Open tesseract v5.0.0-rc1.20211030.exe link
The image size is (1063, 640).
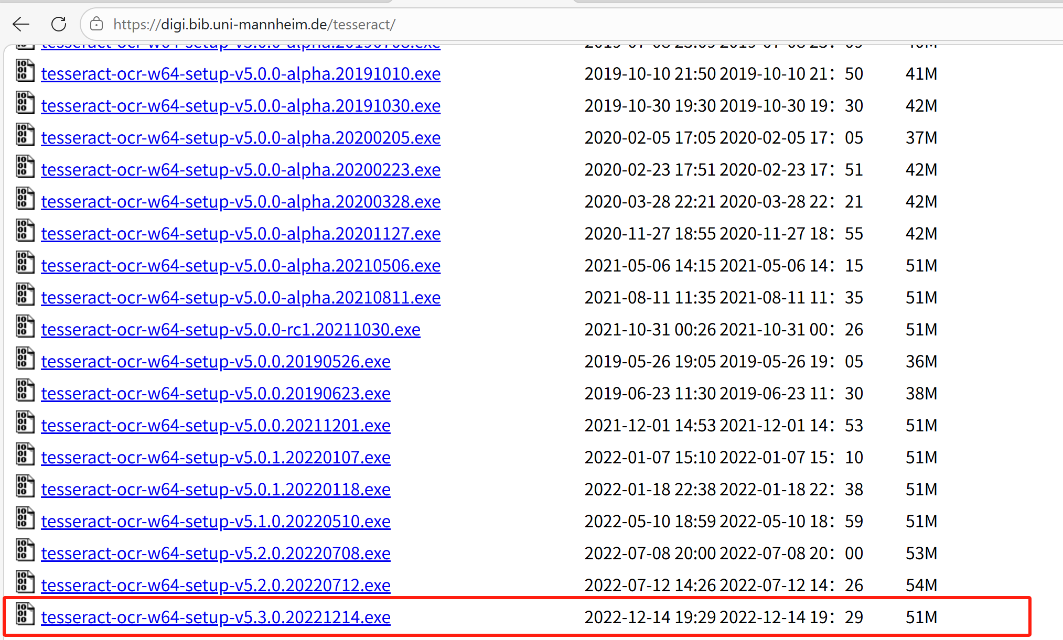point(231,330)
